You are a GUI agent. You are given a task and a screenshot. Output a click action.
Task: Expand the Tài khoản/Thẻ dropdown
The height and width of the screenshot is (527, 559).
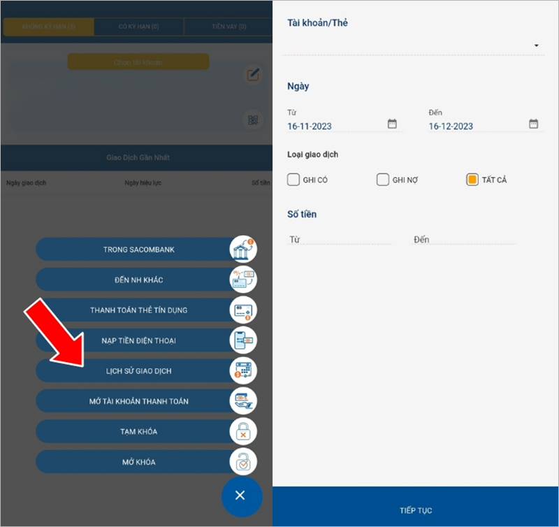coord(414,45)
